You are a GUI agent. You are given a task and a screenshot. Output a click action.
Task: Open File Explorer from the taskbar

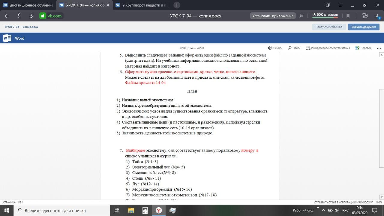pyautogui.click(x=131, y=210)
